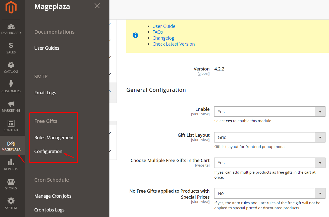
Task: Open the Catalog box icon
Action: coord(11,65)
